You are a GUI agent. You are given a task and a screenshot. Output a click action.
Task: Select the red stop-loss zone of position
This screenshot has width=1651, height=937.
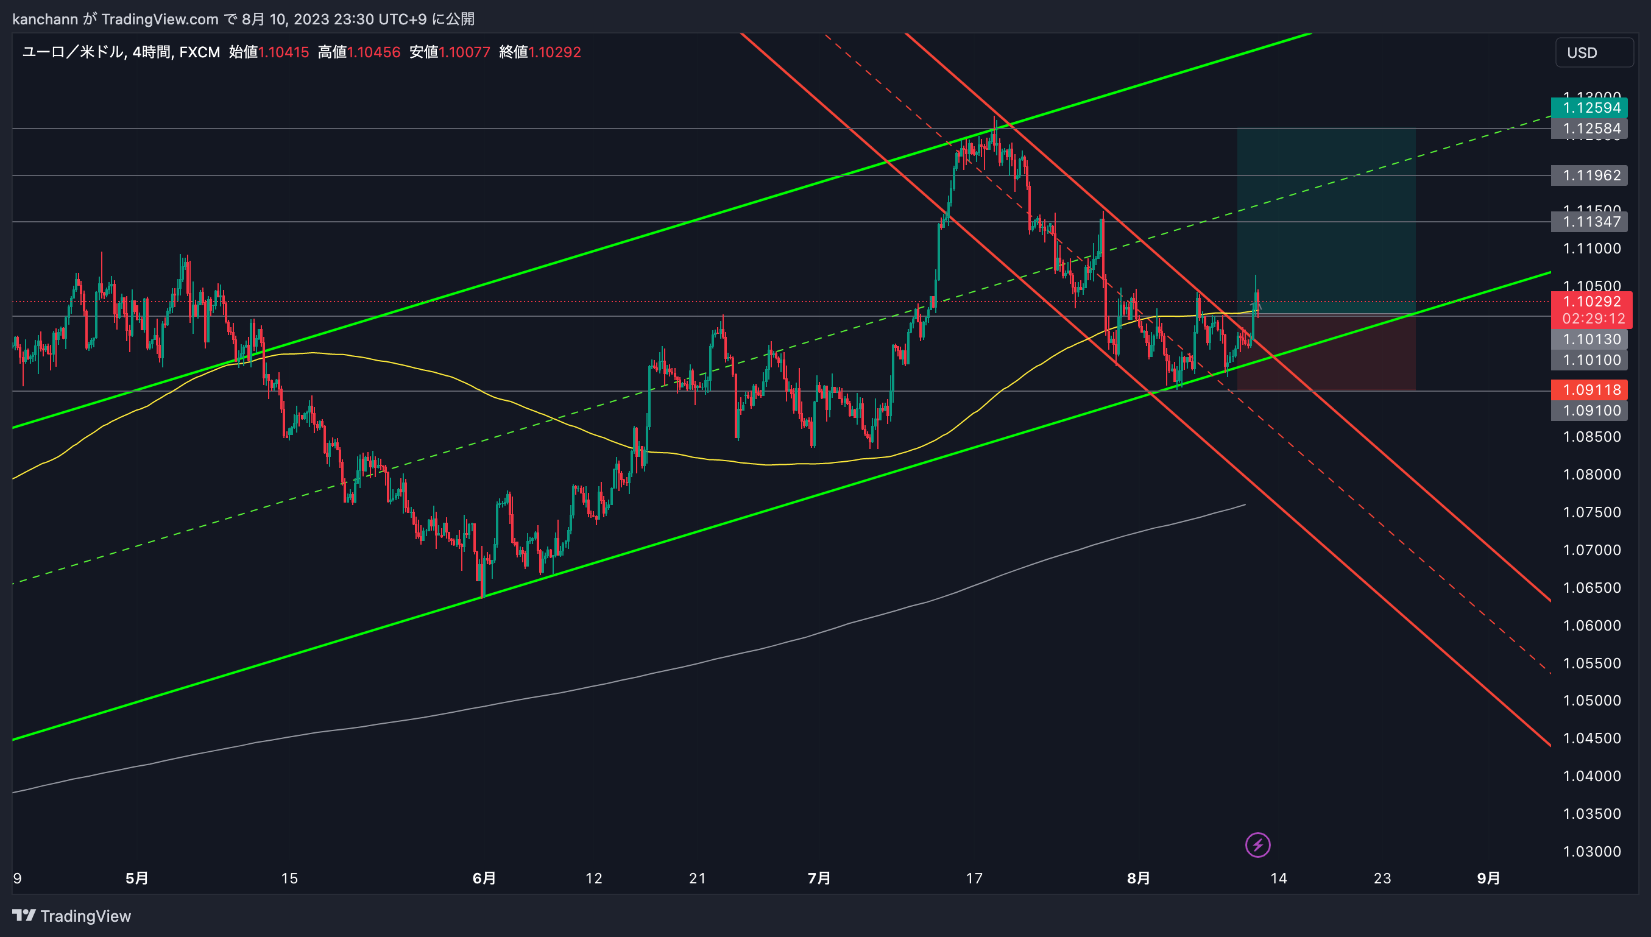pos(1326,352)
